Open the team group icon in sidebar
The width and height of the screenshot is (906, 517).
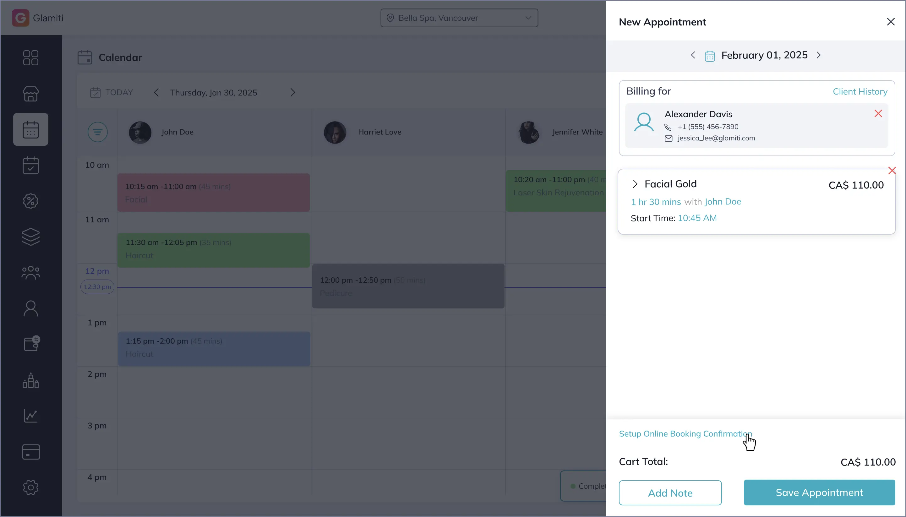click(30, 273)
